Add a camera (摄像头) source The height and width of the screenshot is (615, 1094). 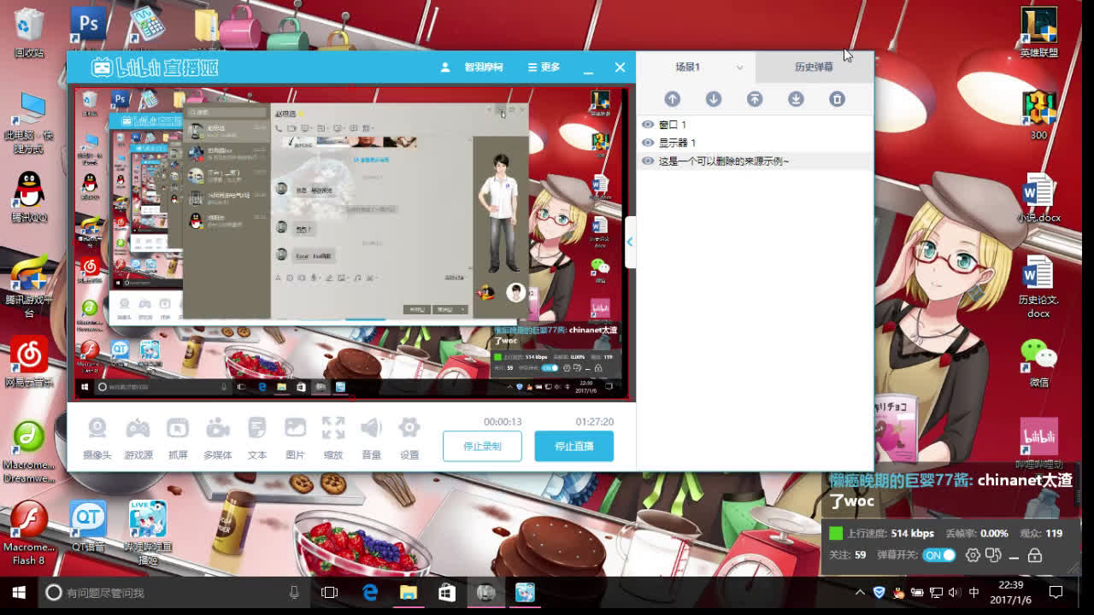97,438
